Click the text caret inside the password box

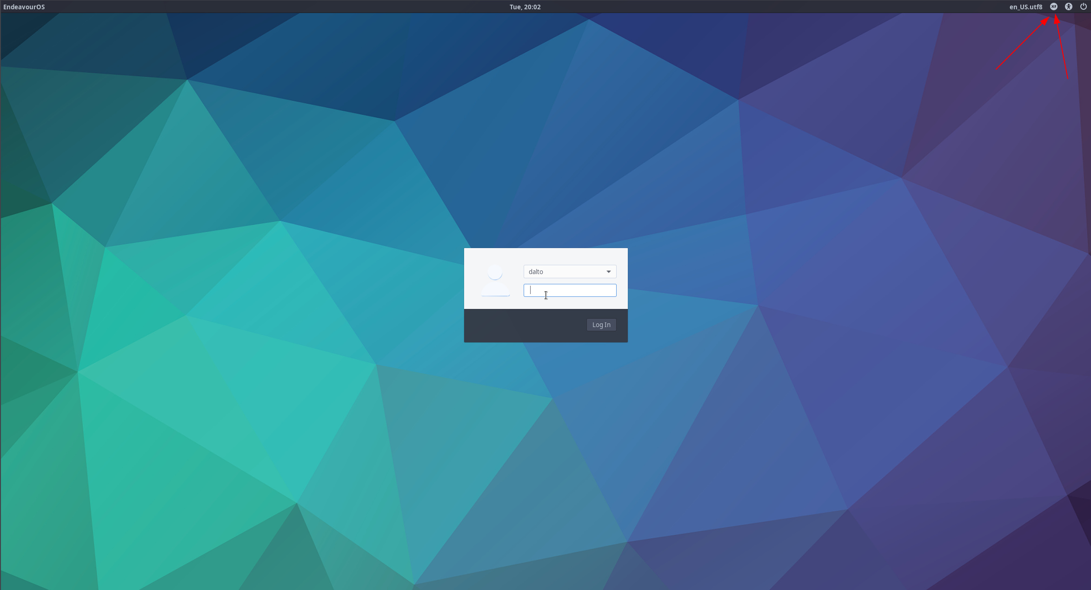pos(531,290)
